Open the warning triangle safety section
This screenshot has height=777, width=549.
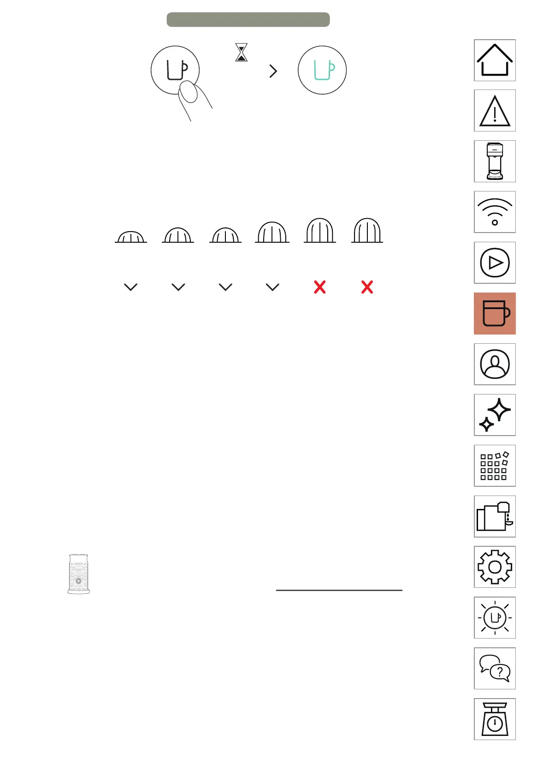[x=495, y=111]
